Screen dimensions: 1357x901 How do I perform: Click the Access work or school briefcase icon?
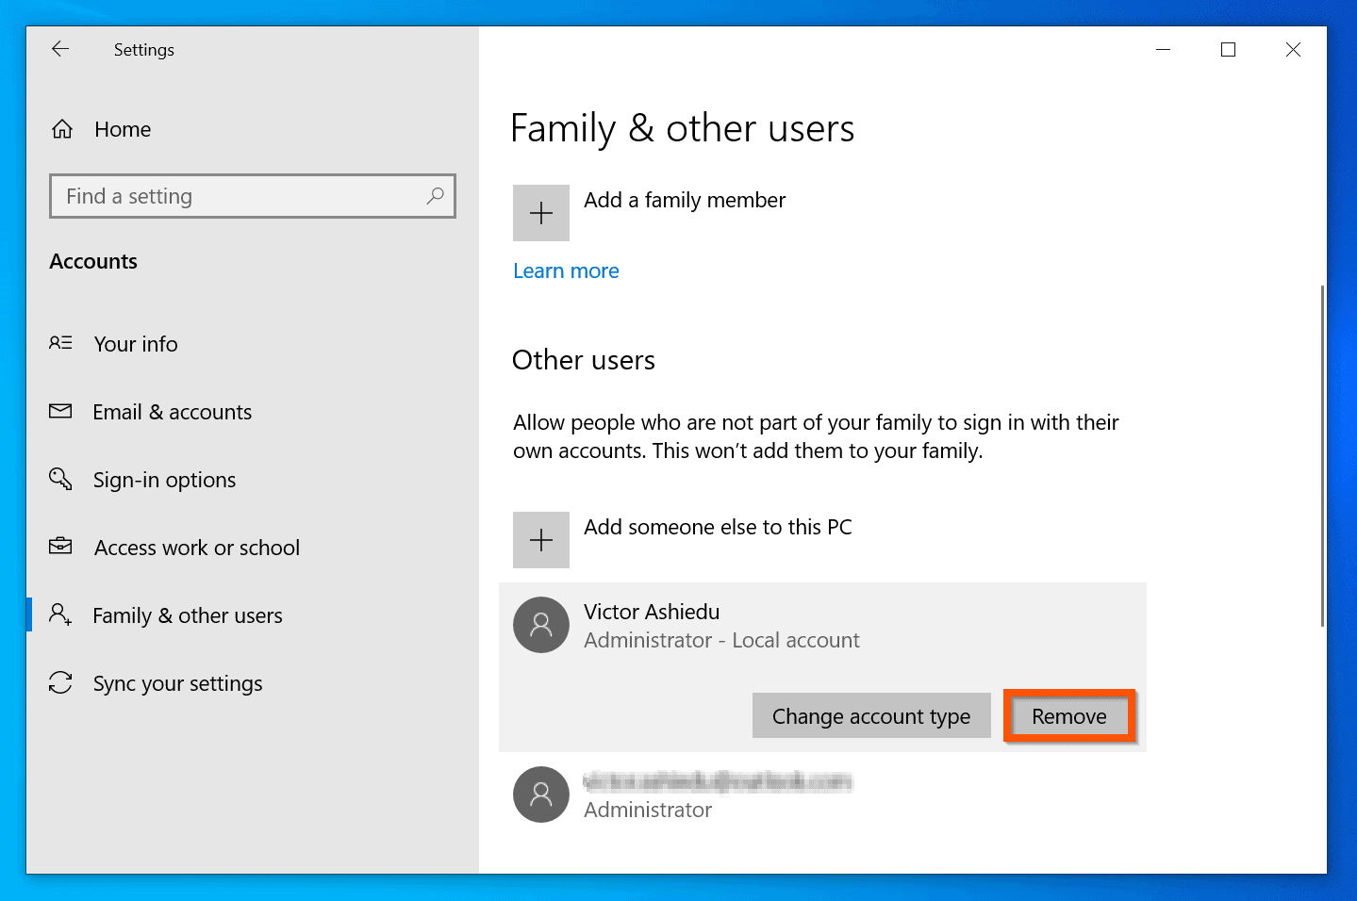(x=59, y=547)
